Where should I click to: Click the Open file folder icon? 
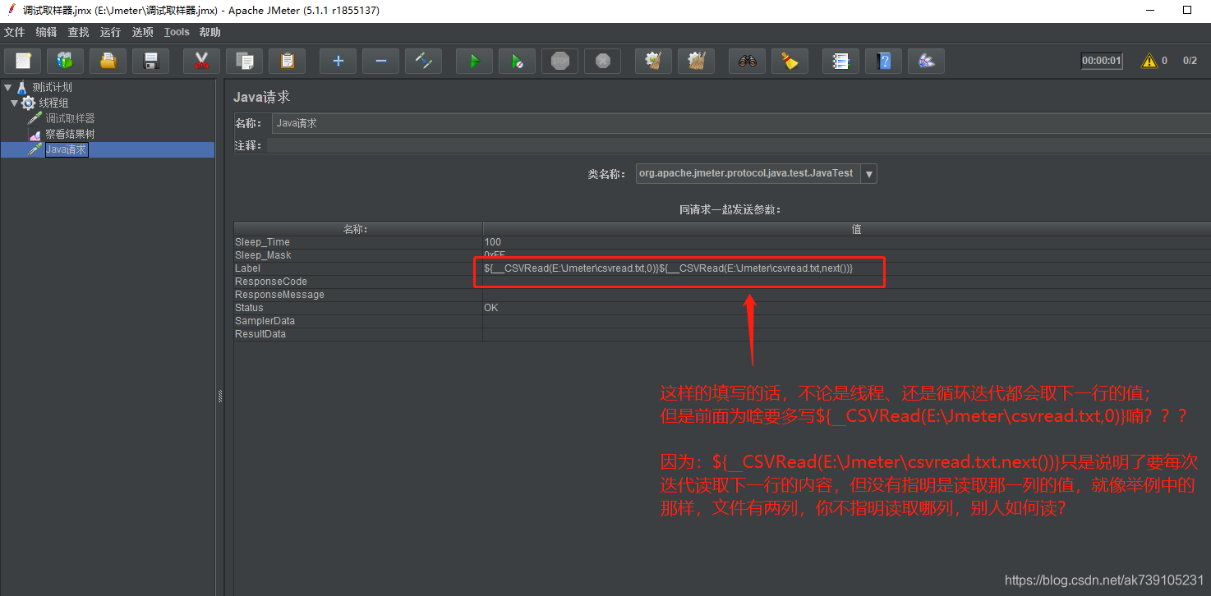[x=108, y=61]
